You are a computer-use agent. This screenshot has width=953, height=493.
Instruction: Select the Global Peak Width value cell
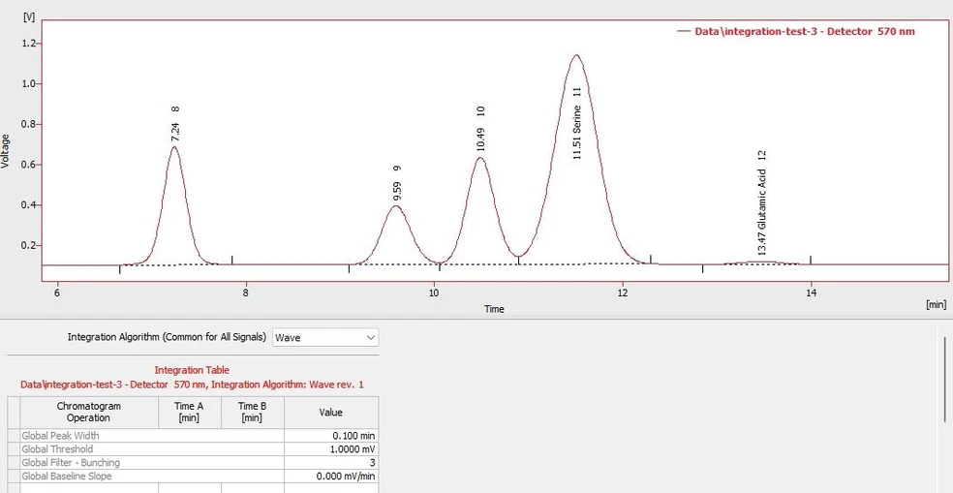click(331, 436)
